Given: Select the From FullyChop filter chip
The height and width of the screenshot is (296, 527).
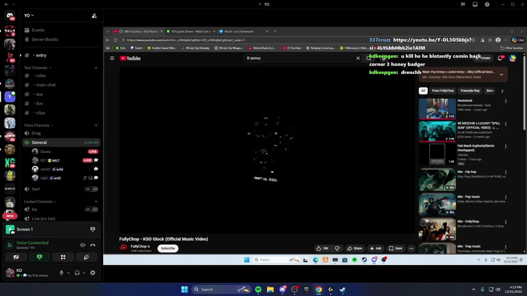Looking at the screenshot, I should coord(443,91).
